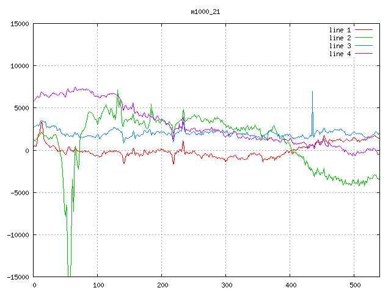Click the green line 2 legend sample
391x293 pixels.
coord(364,38)
